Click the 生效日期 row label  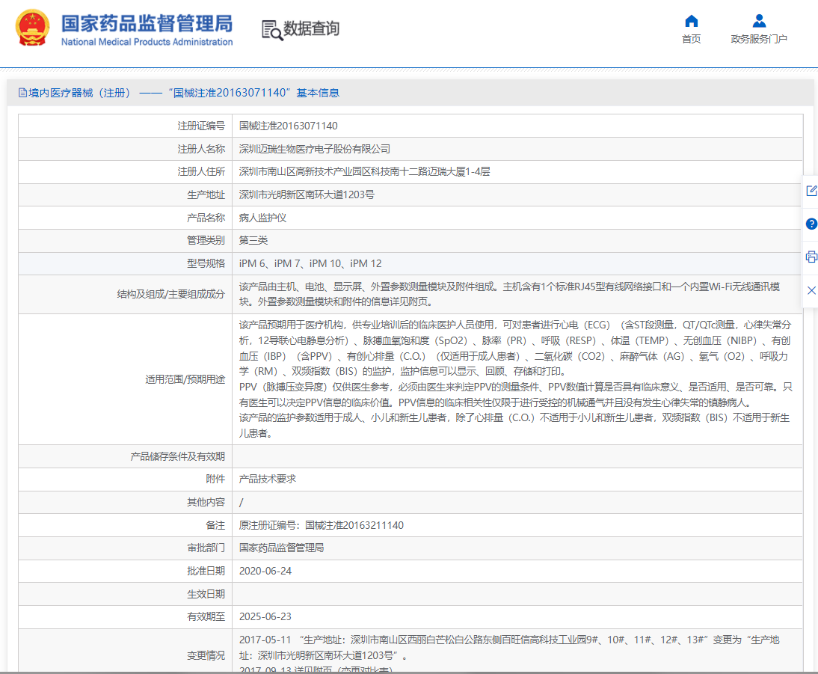click(206, 594)
